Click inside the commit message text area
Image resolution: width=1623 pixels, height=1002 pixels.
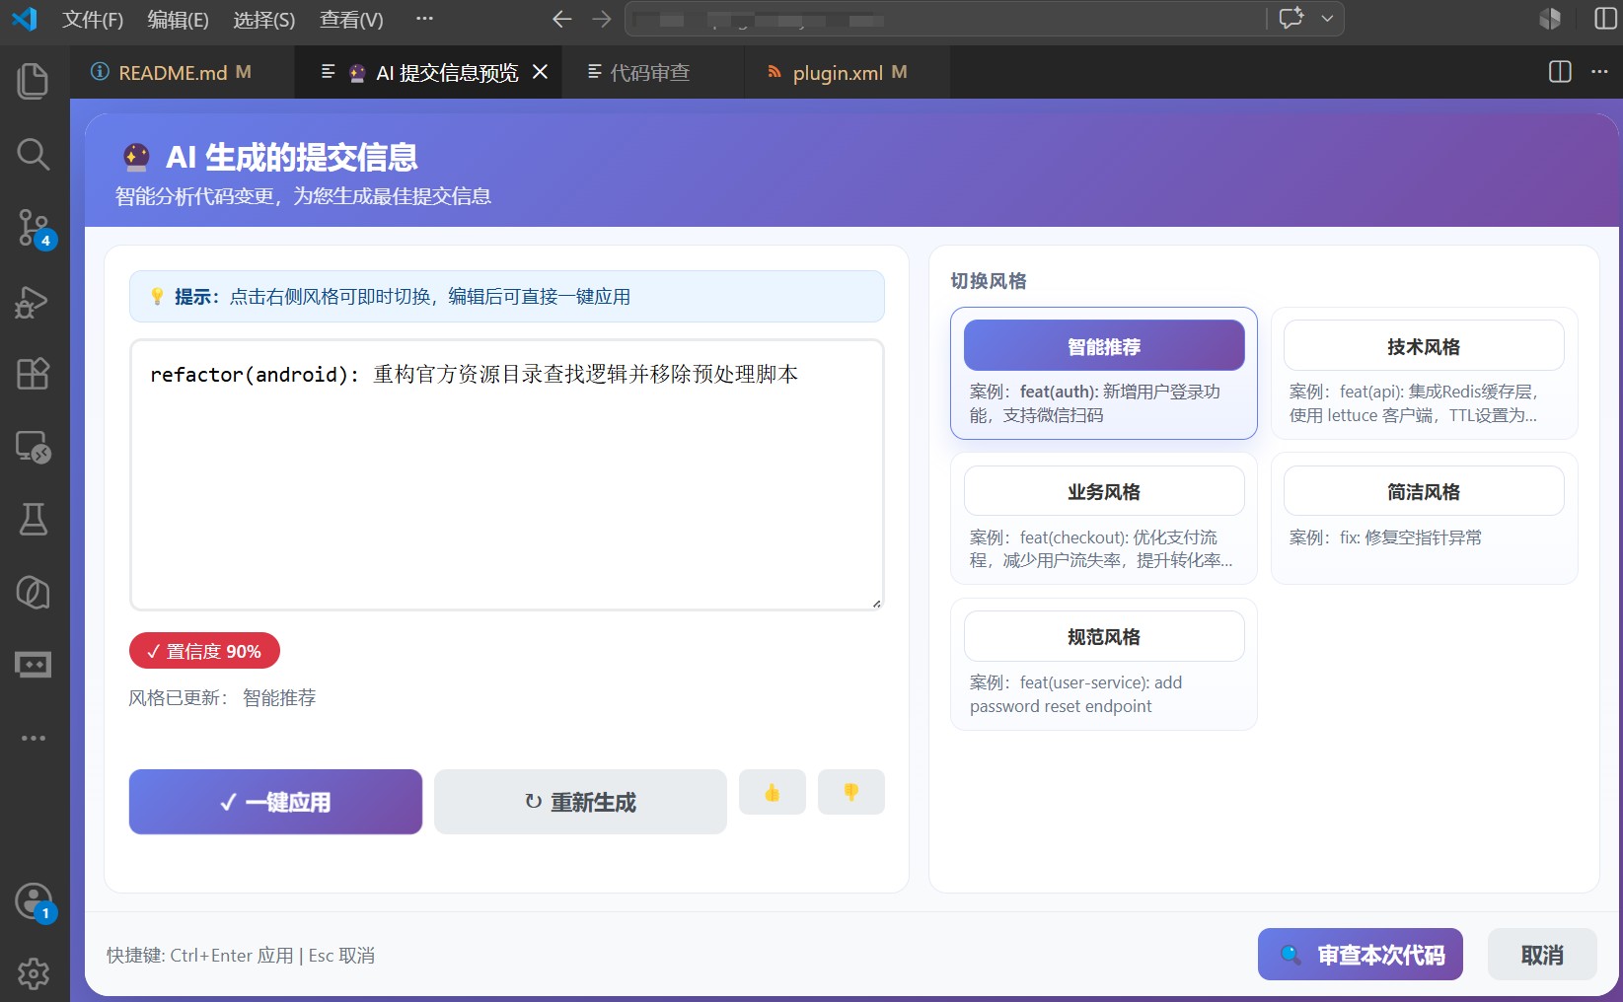click(506, 474)
